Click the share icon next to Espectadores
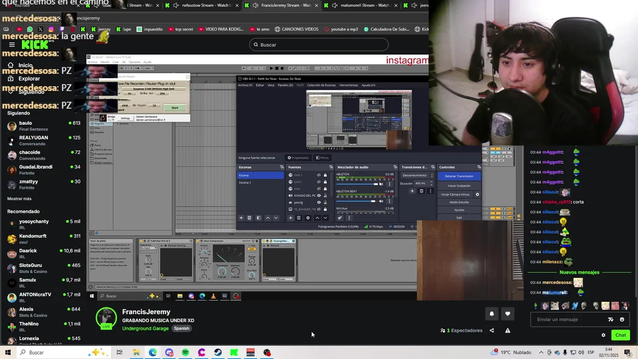 [x=492, y=331]
